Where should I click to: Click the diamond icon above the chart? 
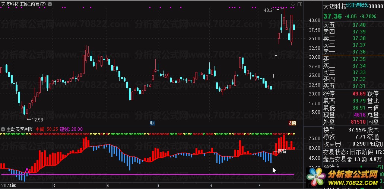293,4
